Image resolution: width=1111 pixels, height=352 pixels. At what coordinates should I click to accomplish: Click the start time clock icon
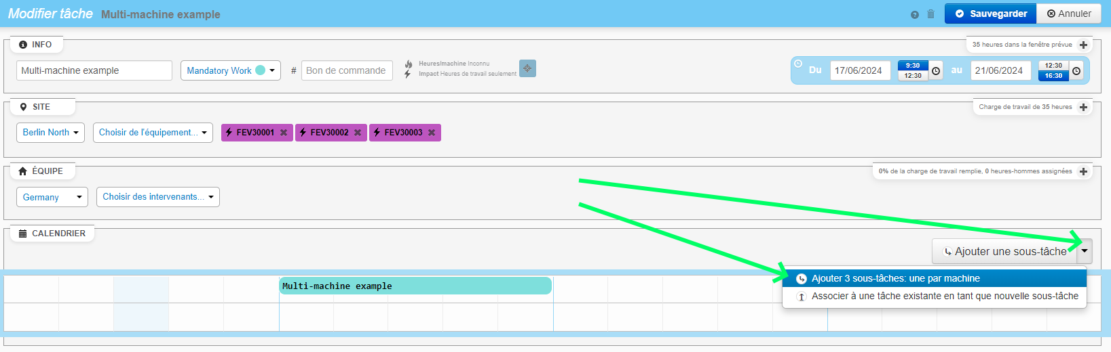935,71
